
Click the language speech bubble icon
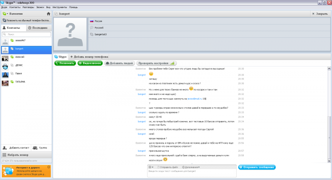(92, 28)
